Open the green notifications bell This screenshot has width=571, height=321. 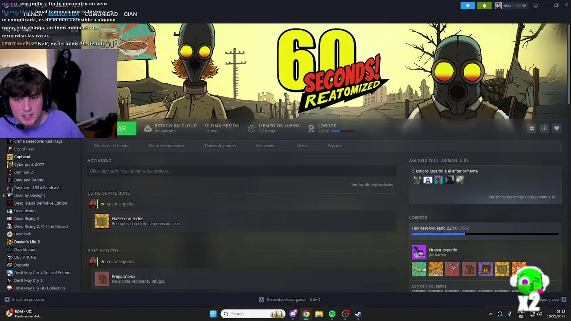coord(484,6)
